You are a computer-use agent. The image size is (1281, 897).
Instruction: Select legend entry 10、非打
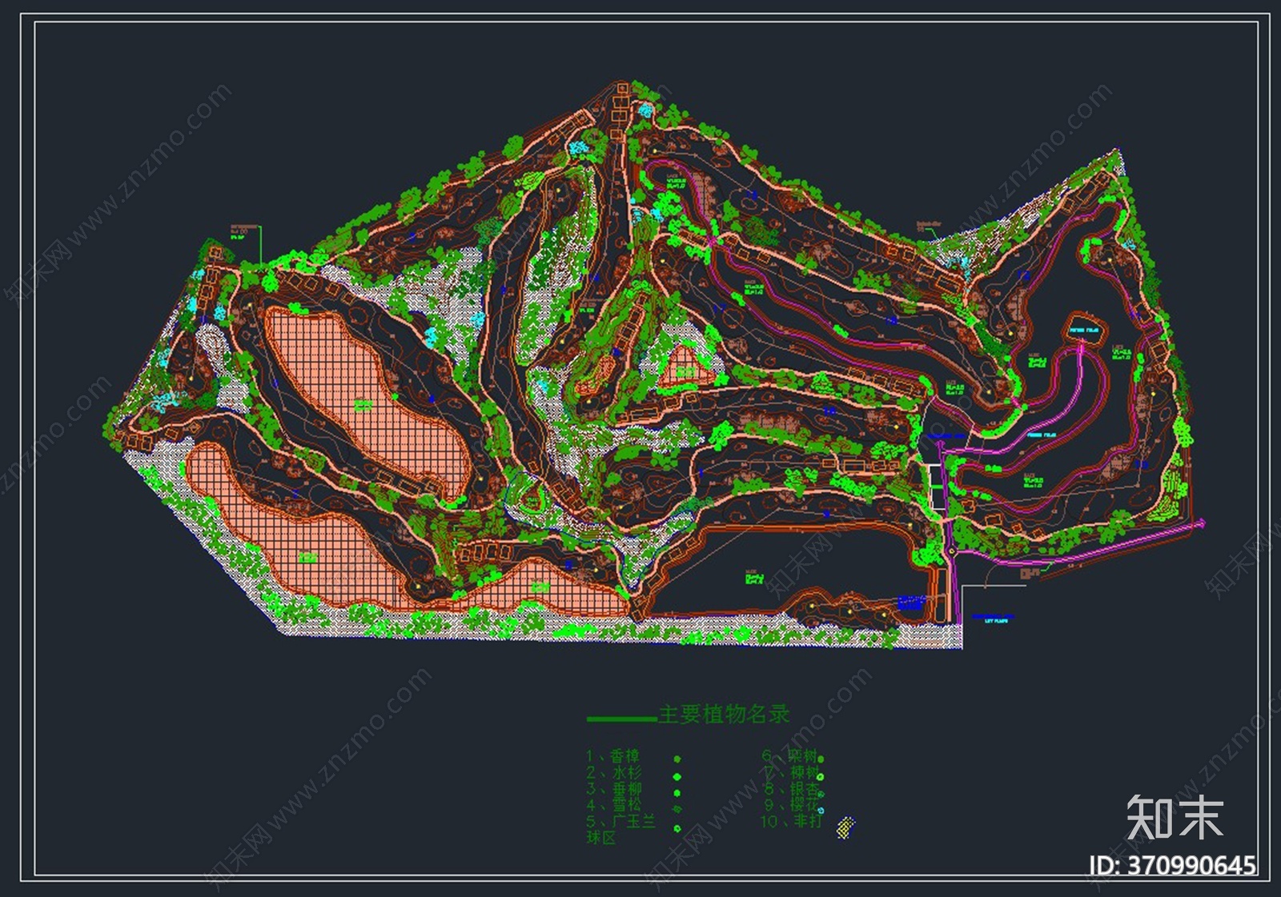click(791, 822)
